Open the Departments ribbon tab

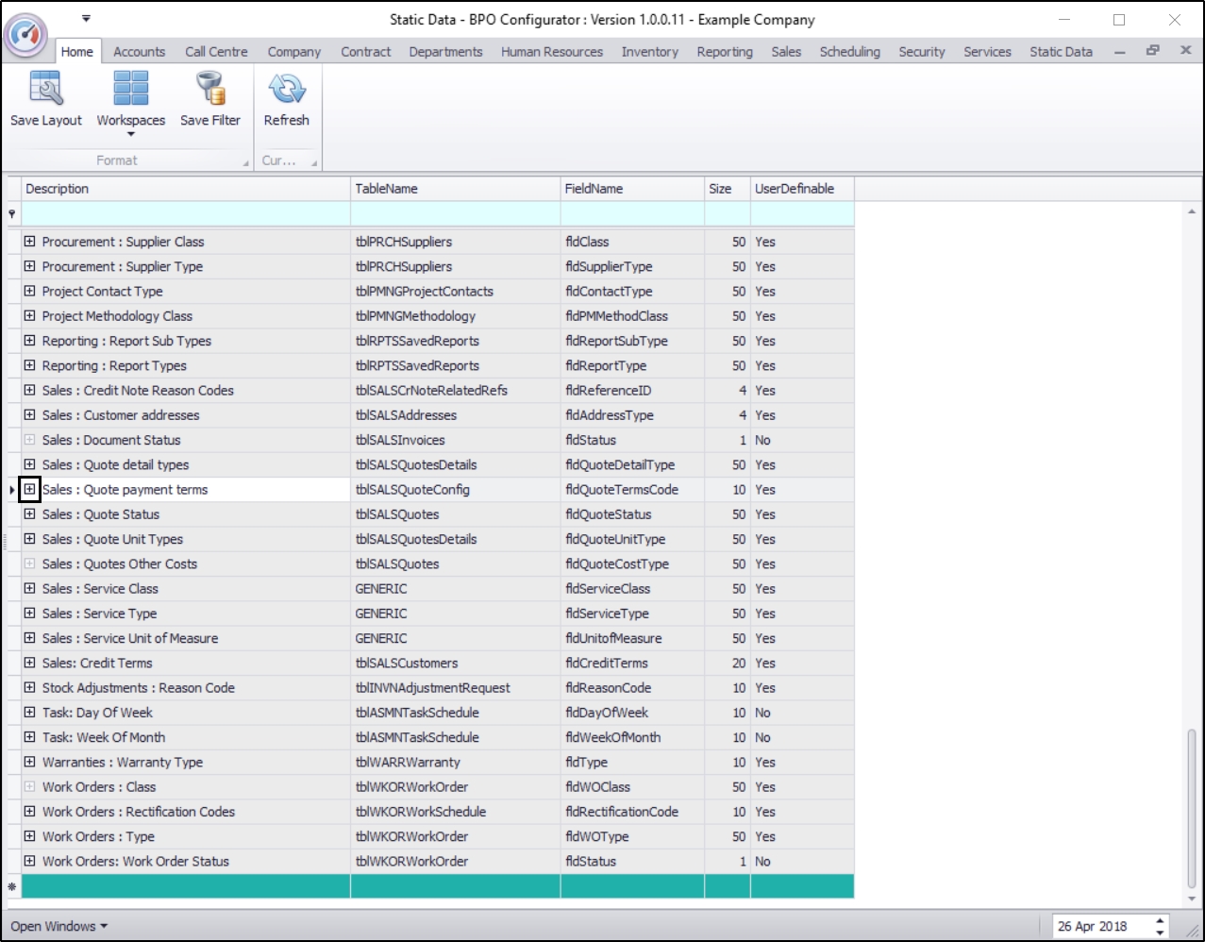click(445, 52)
